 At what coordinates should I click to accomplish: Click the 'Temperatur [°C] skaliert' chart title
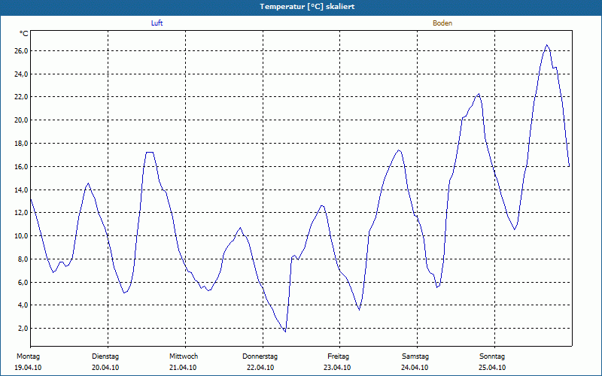pos(307,7)
